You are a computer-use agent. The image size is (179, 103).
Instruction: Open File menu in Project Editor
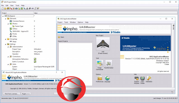pyautogui.click(x=3, y=5)
